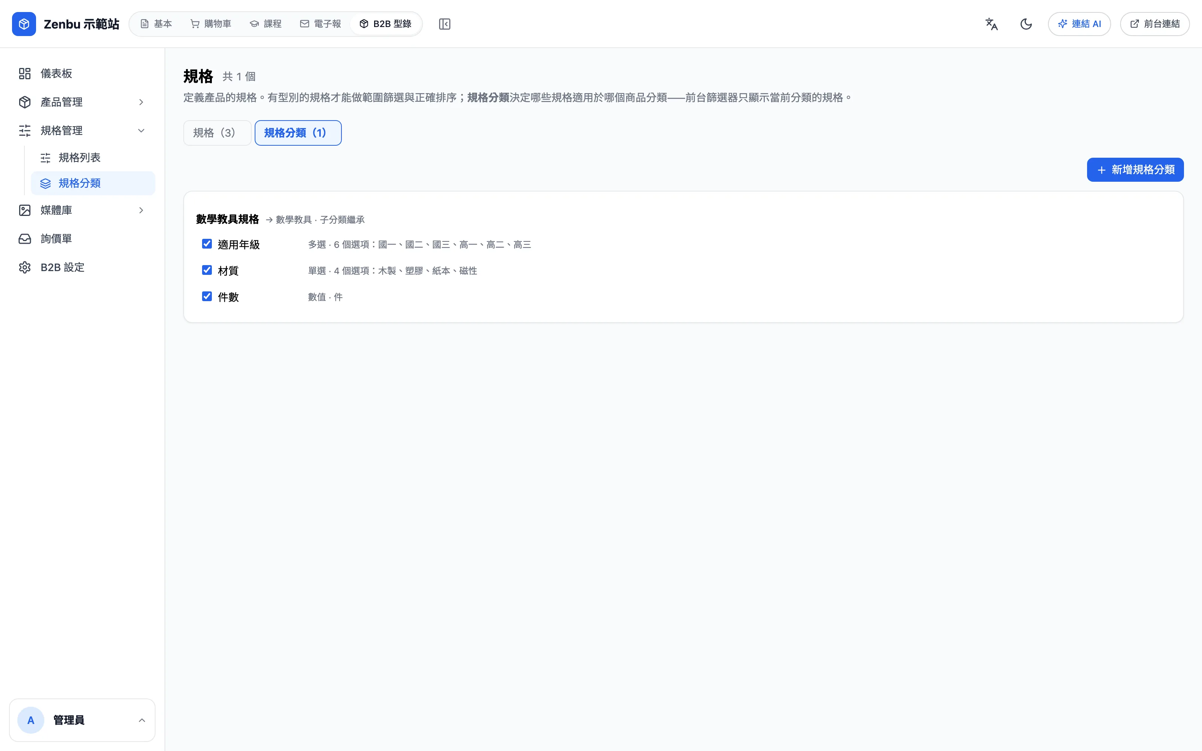1202x751 pixels.
Task: Click plus icon in 新增規格分類
Action: point(1101,170)
